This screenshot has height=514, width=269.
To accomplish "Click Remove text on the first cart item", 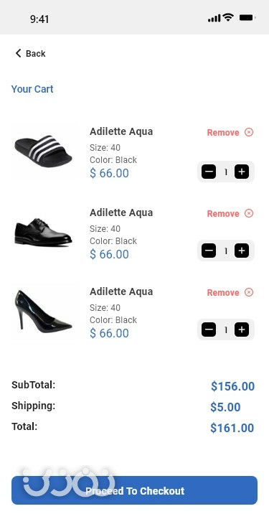I will (x=223, y=132).
